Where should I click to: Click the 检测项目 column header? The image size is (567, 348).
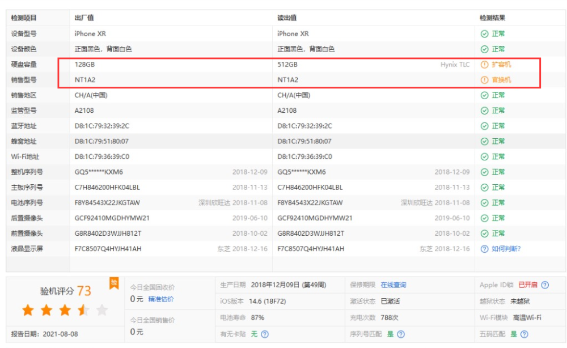[24, 18]
